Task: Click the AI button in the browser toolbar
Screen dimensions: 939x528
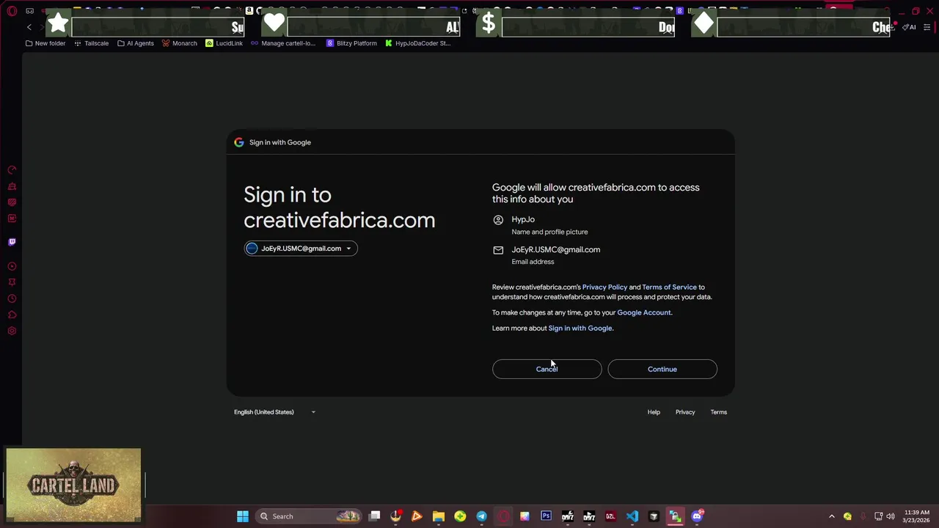Action: 910,27
